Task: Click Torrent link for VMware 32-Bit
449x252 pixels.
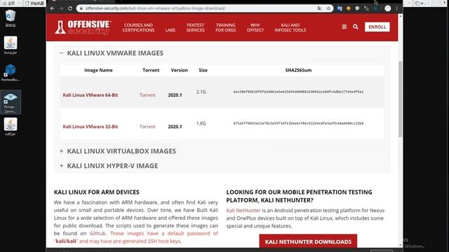Action: [x=147, y=126]
